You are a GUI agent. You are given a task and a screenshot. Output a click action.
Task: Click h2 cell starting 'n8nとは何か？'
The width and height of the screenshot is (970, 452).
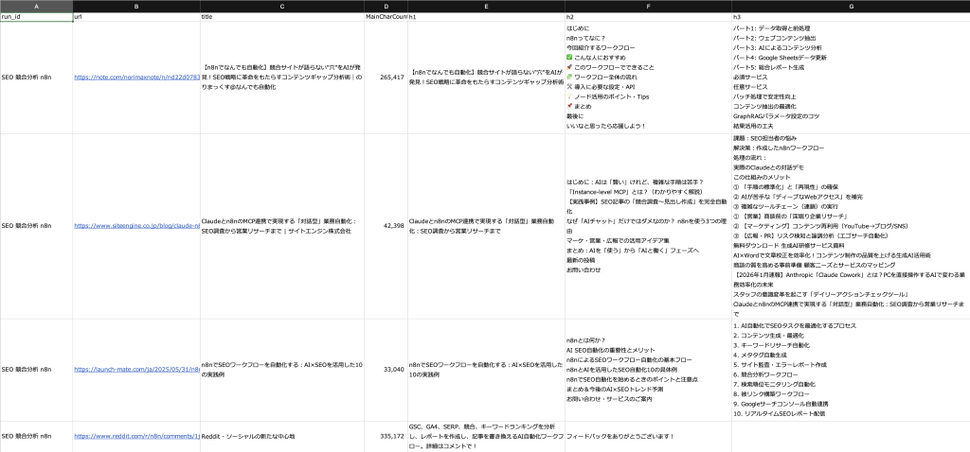[x=648, y=369]
